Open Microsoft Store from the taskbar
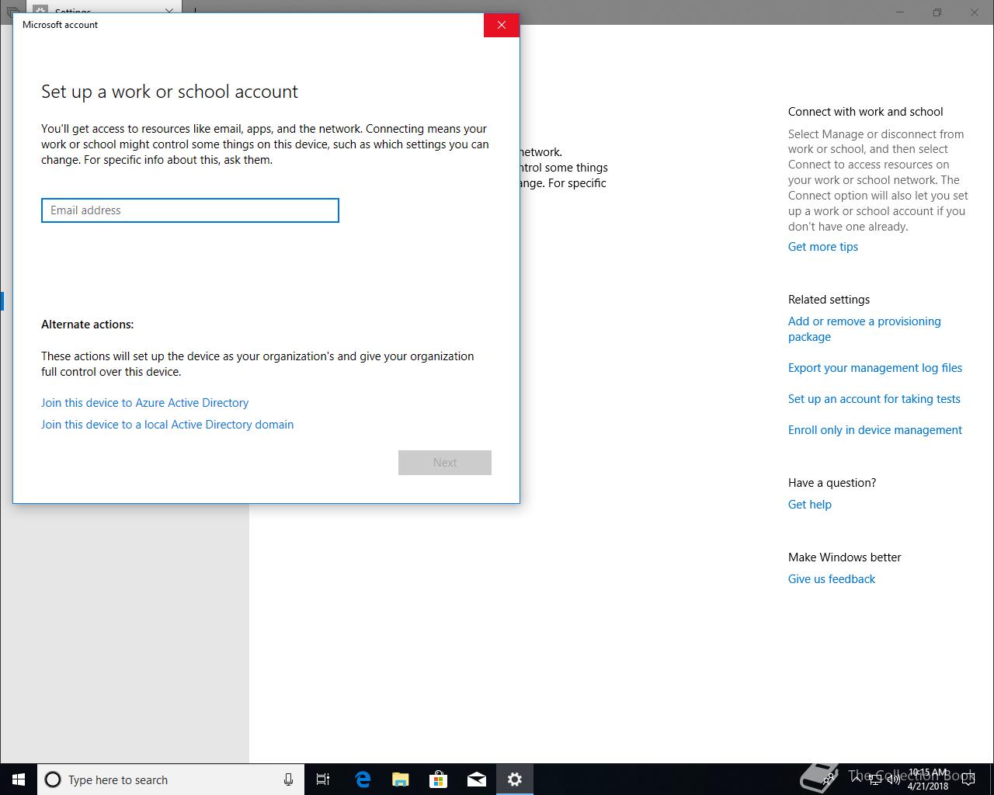Image resolution: width=994 pixels, height=795 pixels. point(438,779)
